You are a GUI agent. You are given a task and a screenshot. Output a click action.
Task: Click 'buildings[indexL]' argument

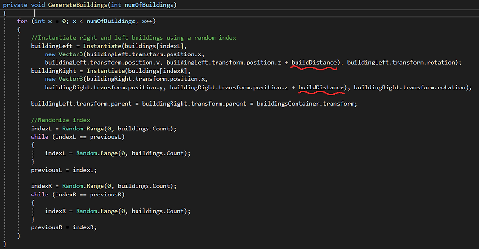[154, 46]
